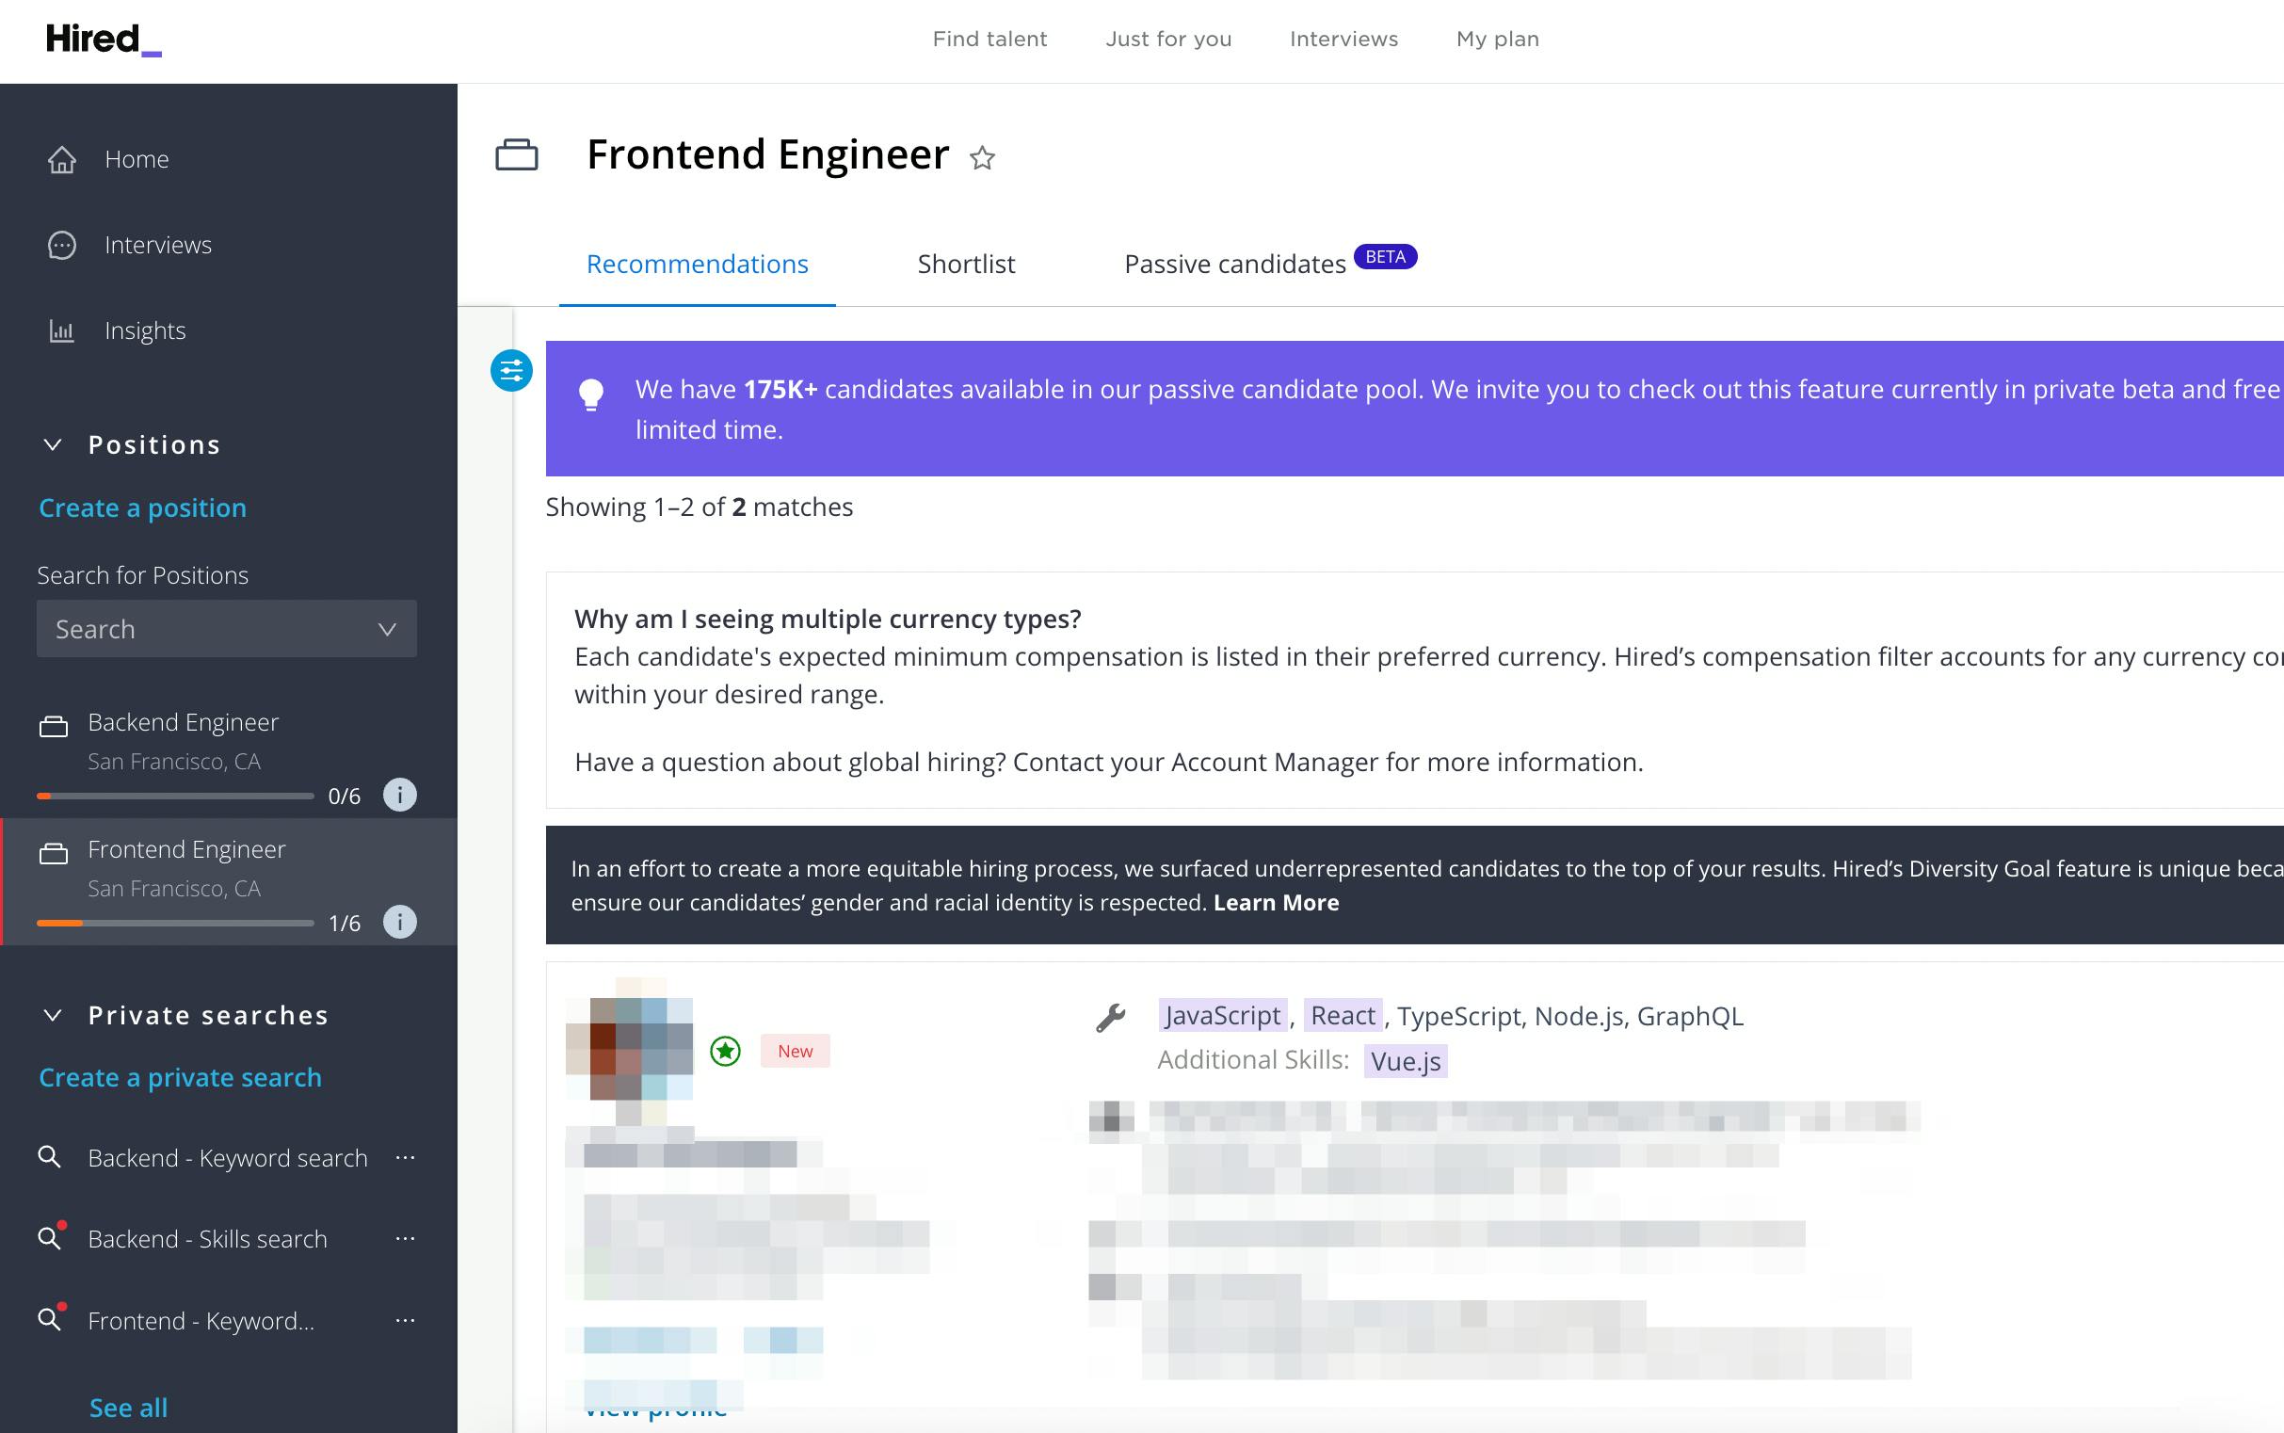The height and width of the screenshot is (1433, 2284).
Task: Click the Interviews icon in the left sidebar
Action: [59, 245]
